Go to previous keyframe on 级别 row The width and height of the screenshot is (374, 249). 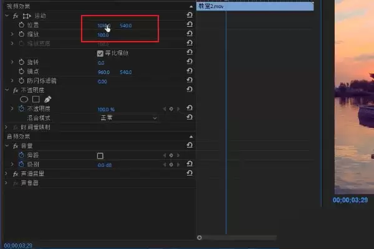pyautogui.click(x=165, y=164)
